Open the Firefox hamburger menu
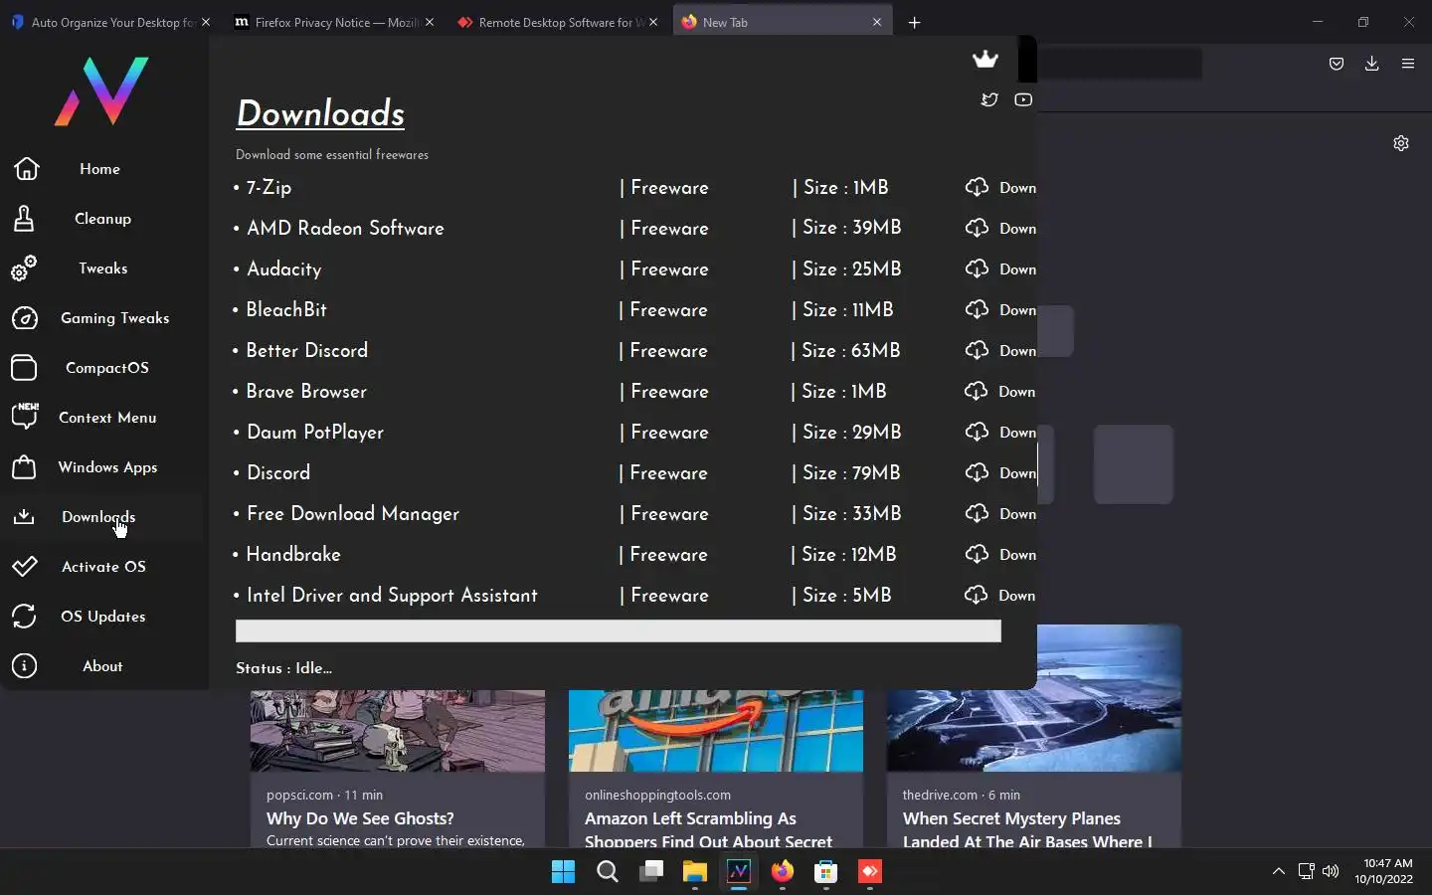 click(1407, 64)
